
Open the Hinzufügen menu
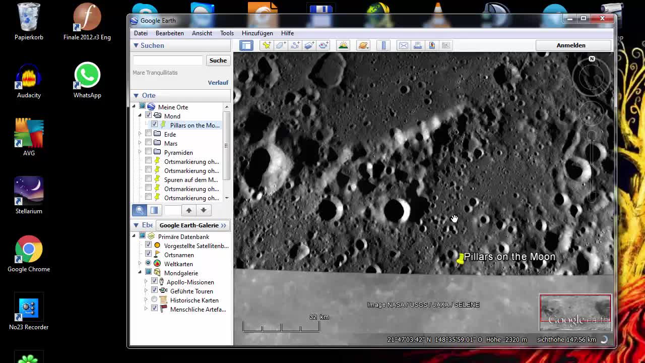tap(257, 33)
